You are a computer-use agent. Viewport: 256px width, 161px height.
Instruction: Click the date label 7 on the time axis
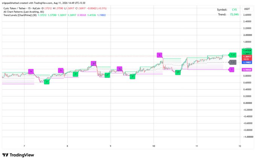(x=24, y=146)
